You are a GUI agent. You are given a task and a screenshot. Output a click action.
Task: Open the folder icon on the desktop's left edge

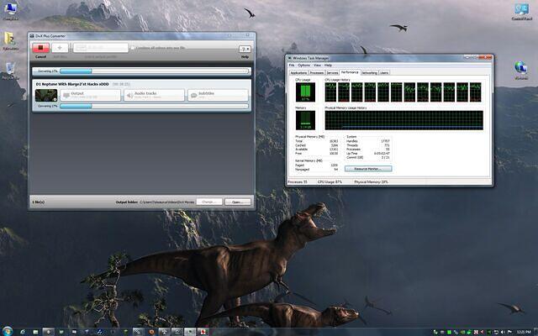point(9,39)
